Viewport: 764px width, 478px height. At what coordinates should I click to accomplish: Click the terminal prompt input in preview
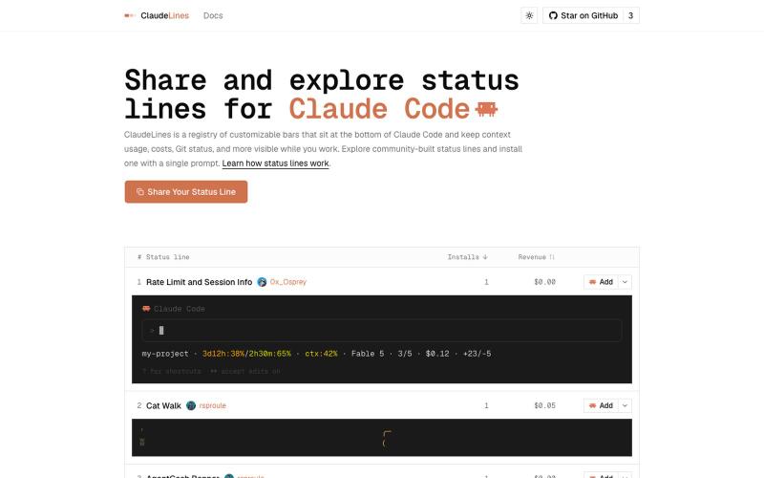[381, 330]
